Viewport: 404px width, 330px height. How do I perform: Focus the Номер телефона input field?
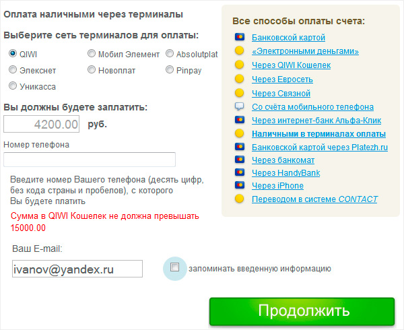point(90,160)
